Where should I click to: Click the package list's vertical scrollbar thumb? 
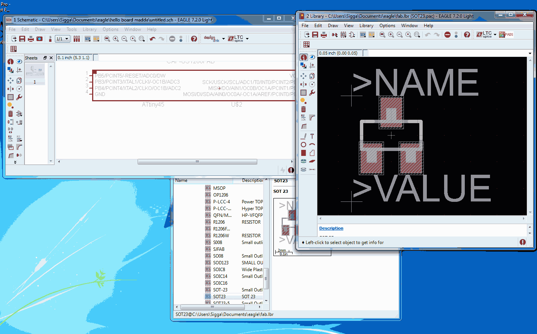[x=266, y=279]
